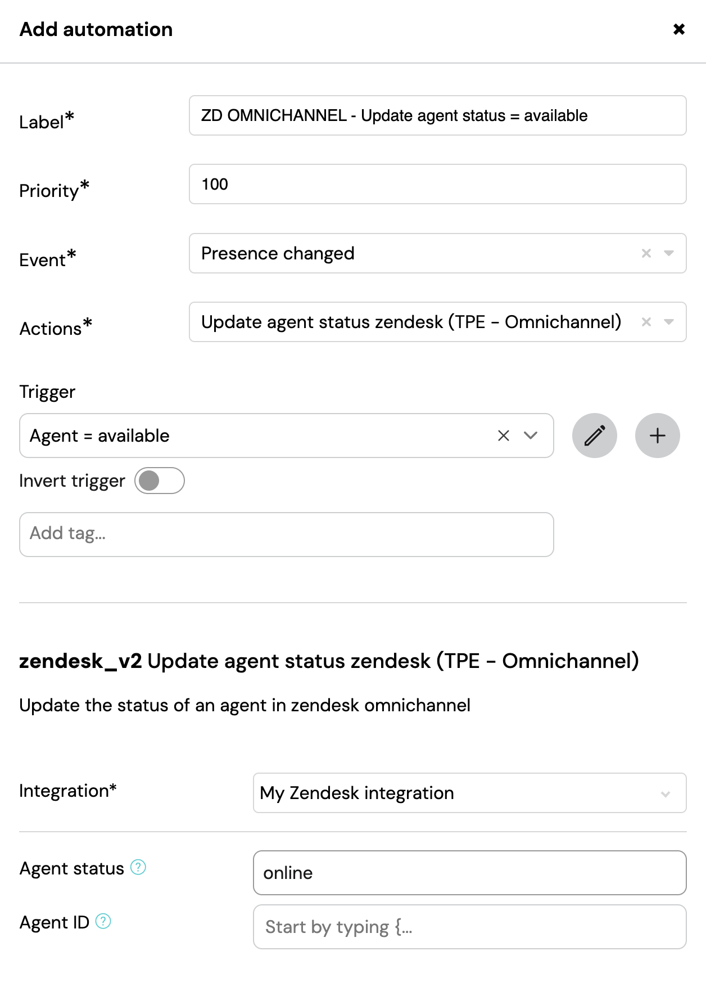706x987 pixels.
Task: Click the Label text field
Action: point(437,115)
